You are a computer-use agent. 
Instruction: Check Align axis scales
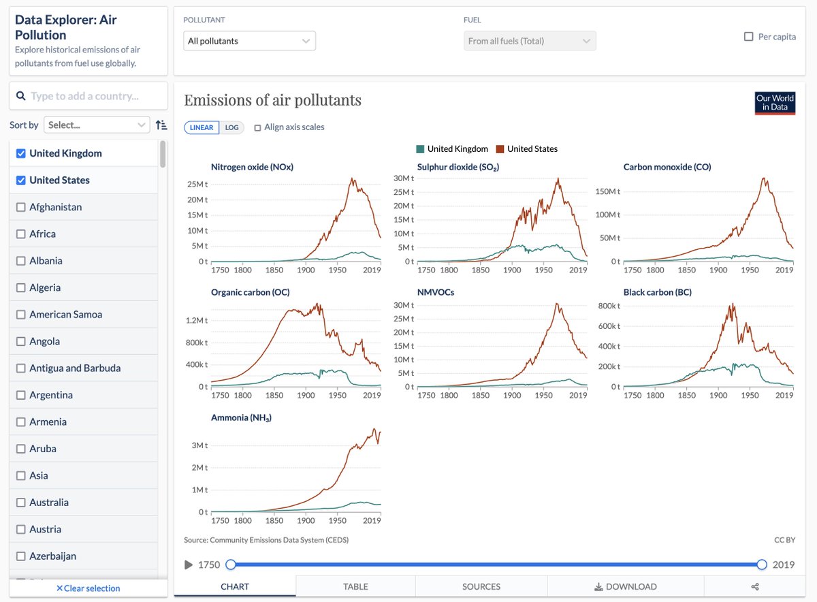point(257,127)
